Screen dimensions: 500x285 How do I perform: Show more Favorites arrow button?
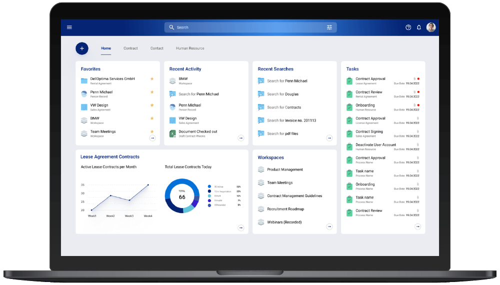[152, 138]
